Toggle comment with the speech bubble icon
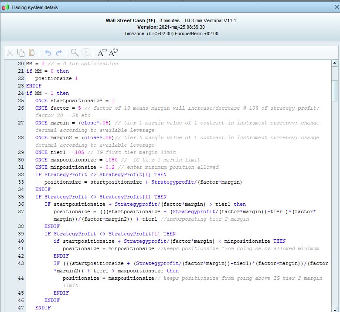340x312 pixels. pos(86,53)
